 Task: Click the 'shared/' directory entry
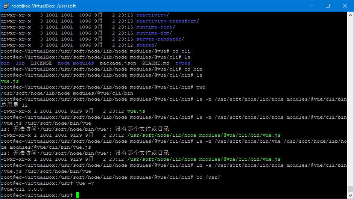tap(146, 45)
